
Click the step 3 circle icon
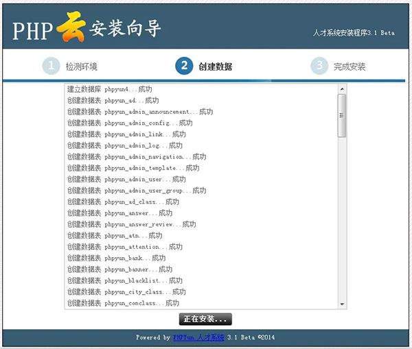[x=319, y=66]
